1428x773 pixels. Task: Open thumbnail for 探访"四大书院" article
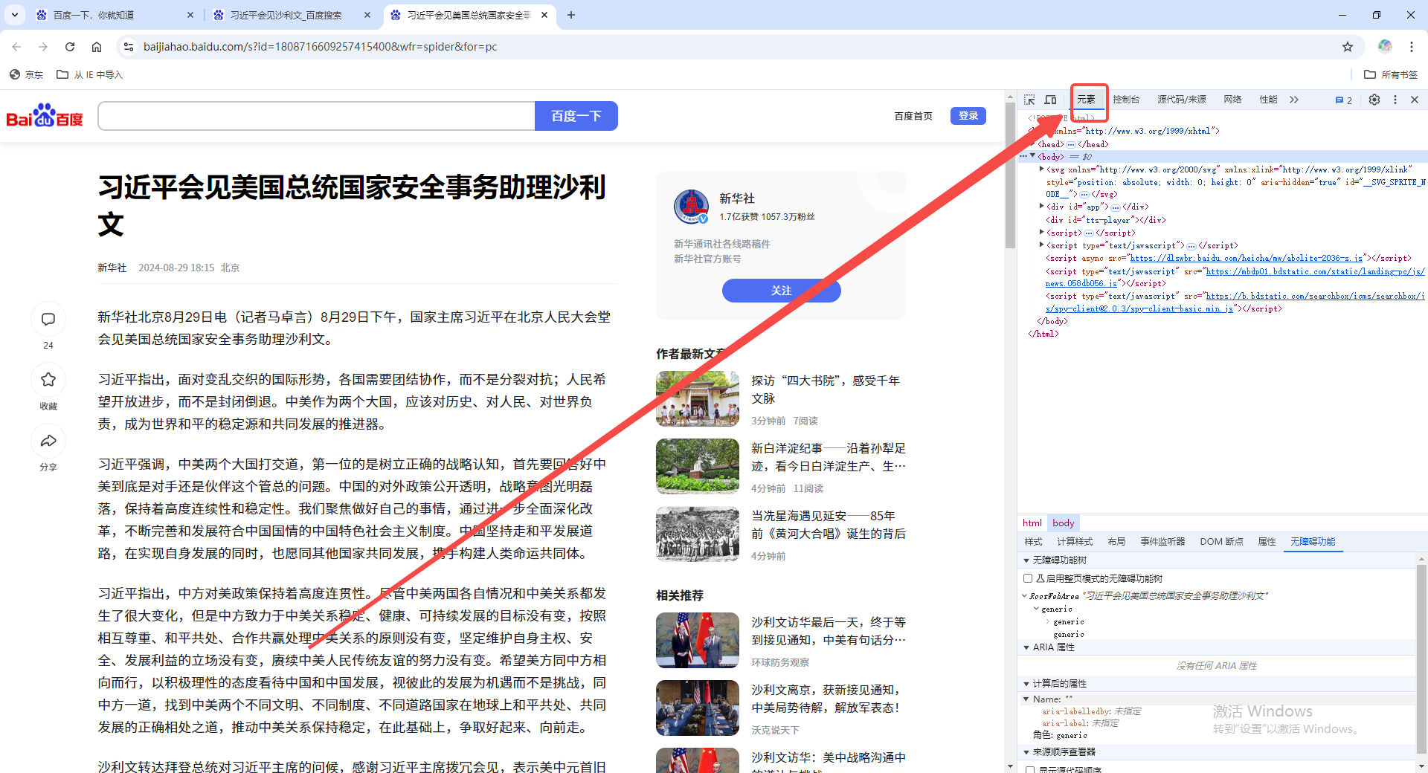(698, 398)
